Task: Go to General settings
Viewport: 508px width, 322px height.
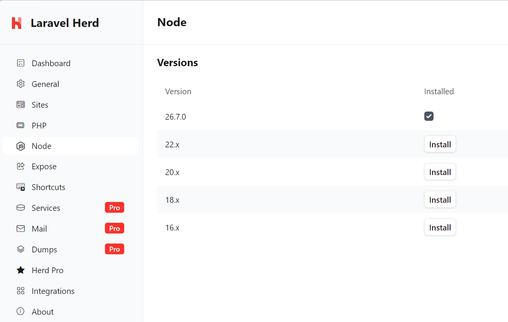Action: [x=70, y=84]
